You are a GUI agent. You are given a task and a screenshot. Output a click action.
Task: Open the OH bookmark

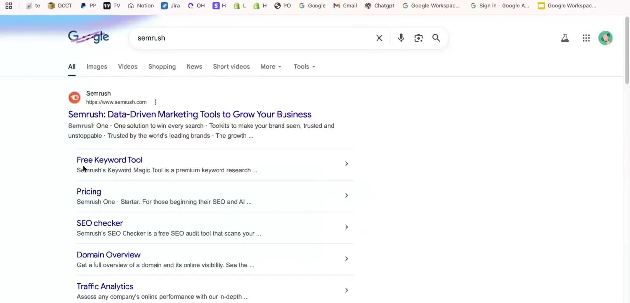coord(196,6)
